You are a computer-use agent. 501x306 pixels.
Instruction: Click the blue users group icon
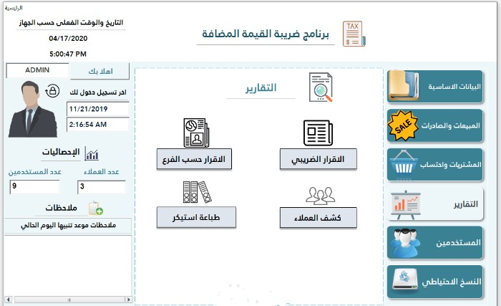404,242
